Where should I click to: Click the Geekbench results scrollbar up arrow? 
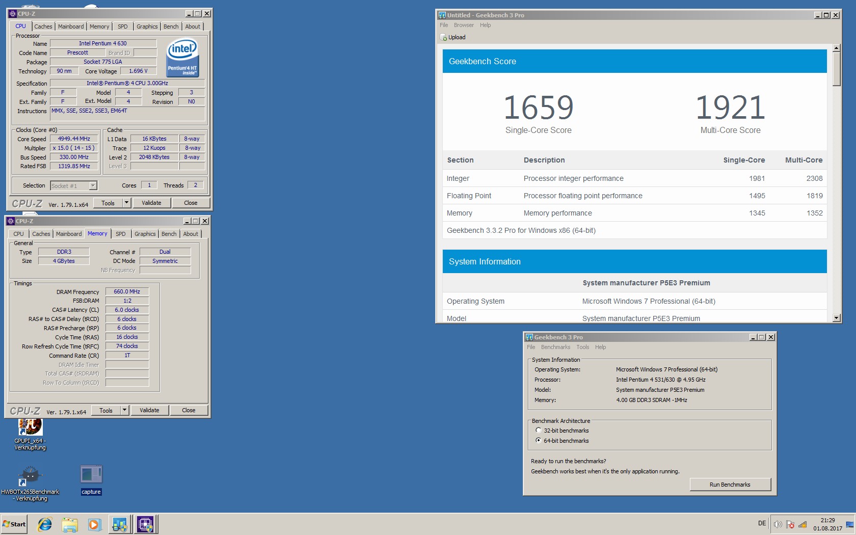[836, 48]
